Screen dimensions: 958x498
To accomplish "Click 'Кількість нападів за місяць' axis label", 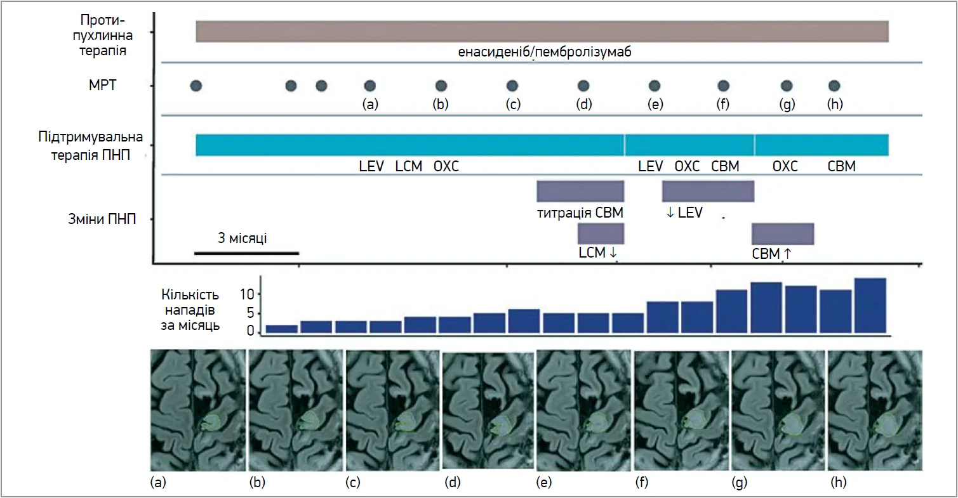I will (x=190, y=311).
